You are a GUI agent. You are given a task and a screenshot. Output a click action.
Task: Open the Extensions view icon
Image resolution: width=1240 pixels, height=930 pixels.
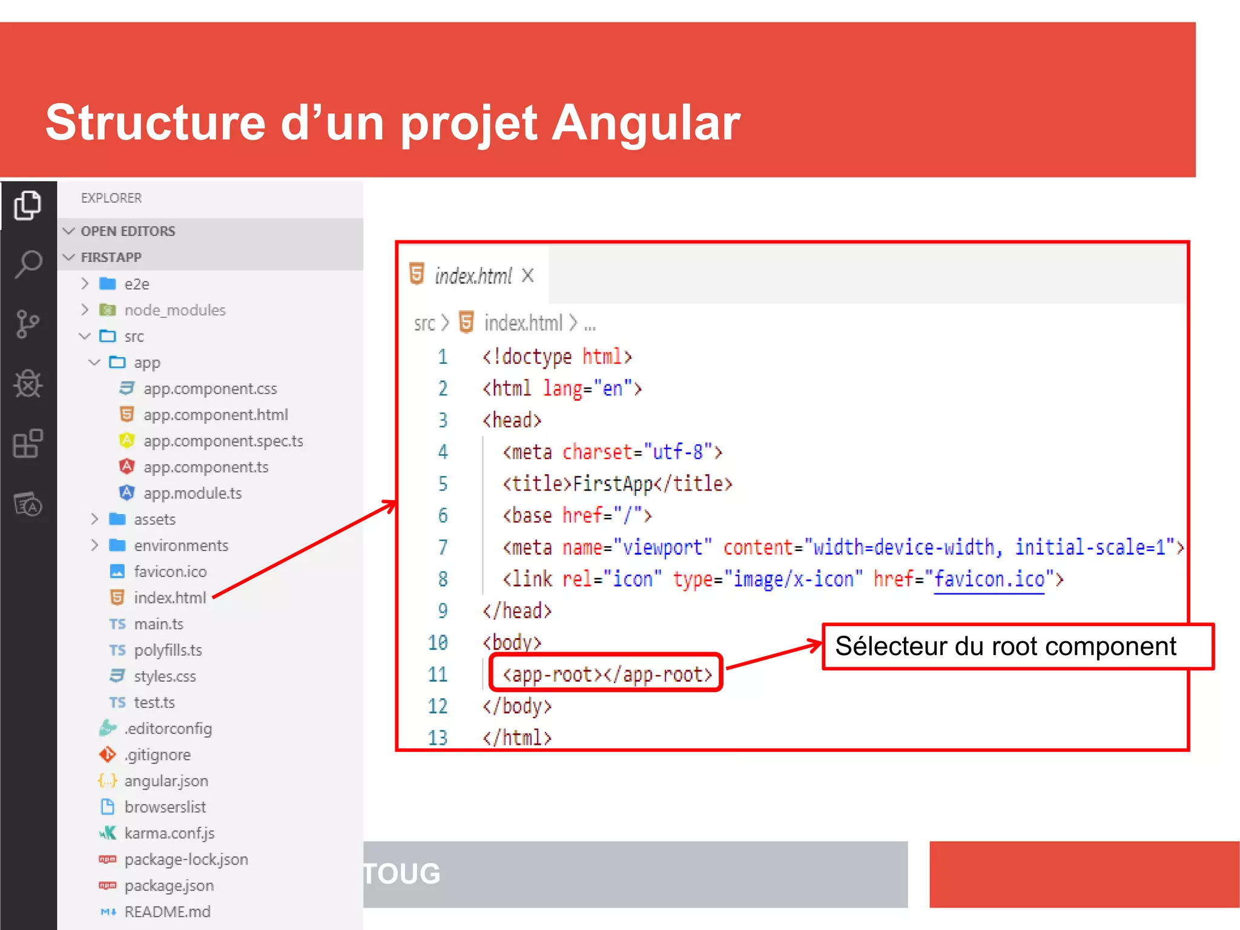[x=28, y=443]
